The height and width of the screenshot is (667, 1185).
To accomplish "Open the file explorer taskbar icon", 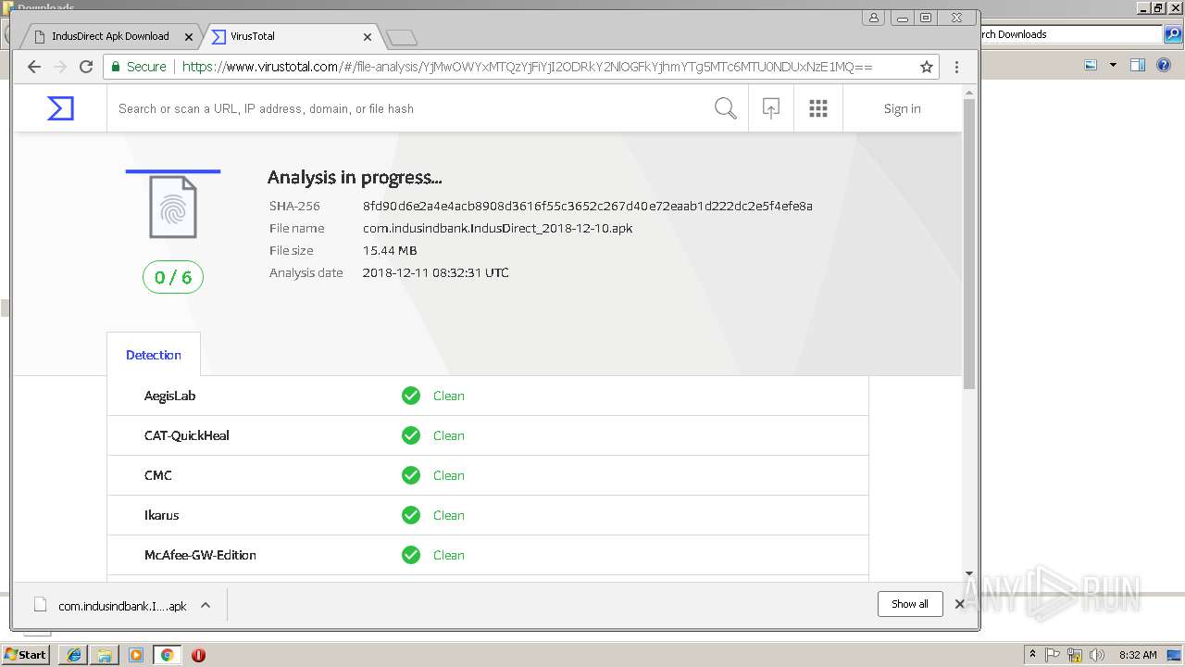I will (105, 655).
